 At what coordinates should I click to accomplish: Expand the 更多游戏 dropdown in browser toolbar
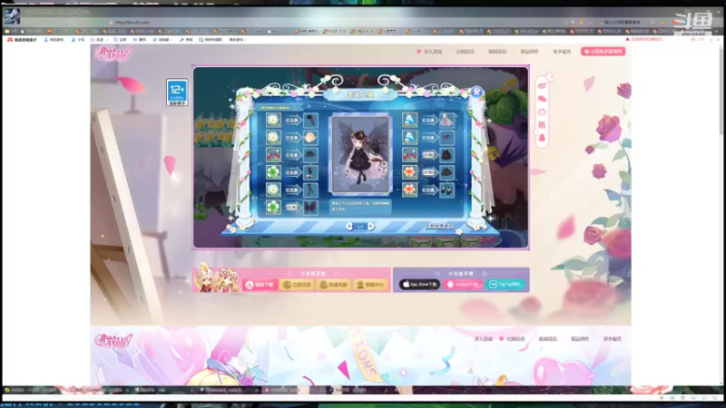click(x=238, y=40)
